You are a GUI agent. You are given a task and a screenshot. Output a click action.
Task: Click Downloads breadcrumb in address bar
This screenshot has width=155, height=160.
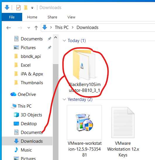(87, 27)
